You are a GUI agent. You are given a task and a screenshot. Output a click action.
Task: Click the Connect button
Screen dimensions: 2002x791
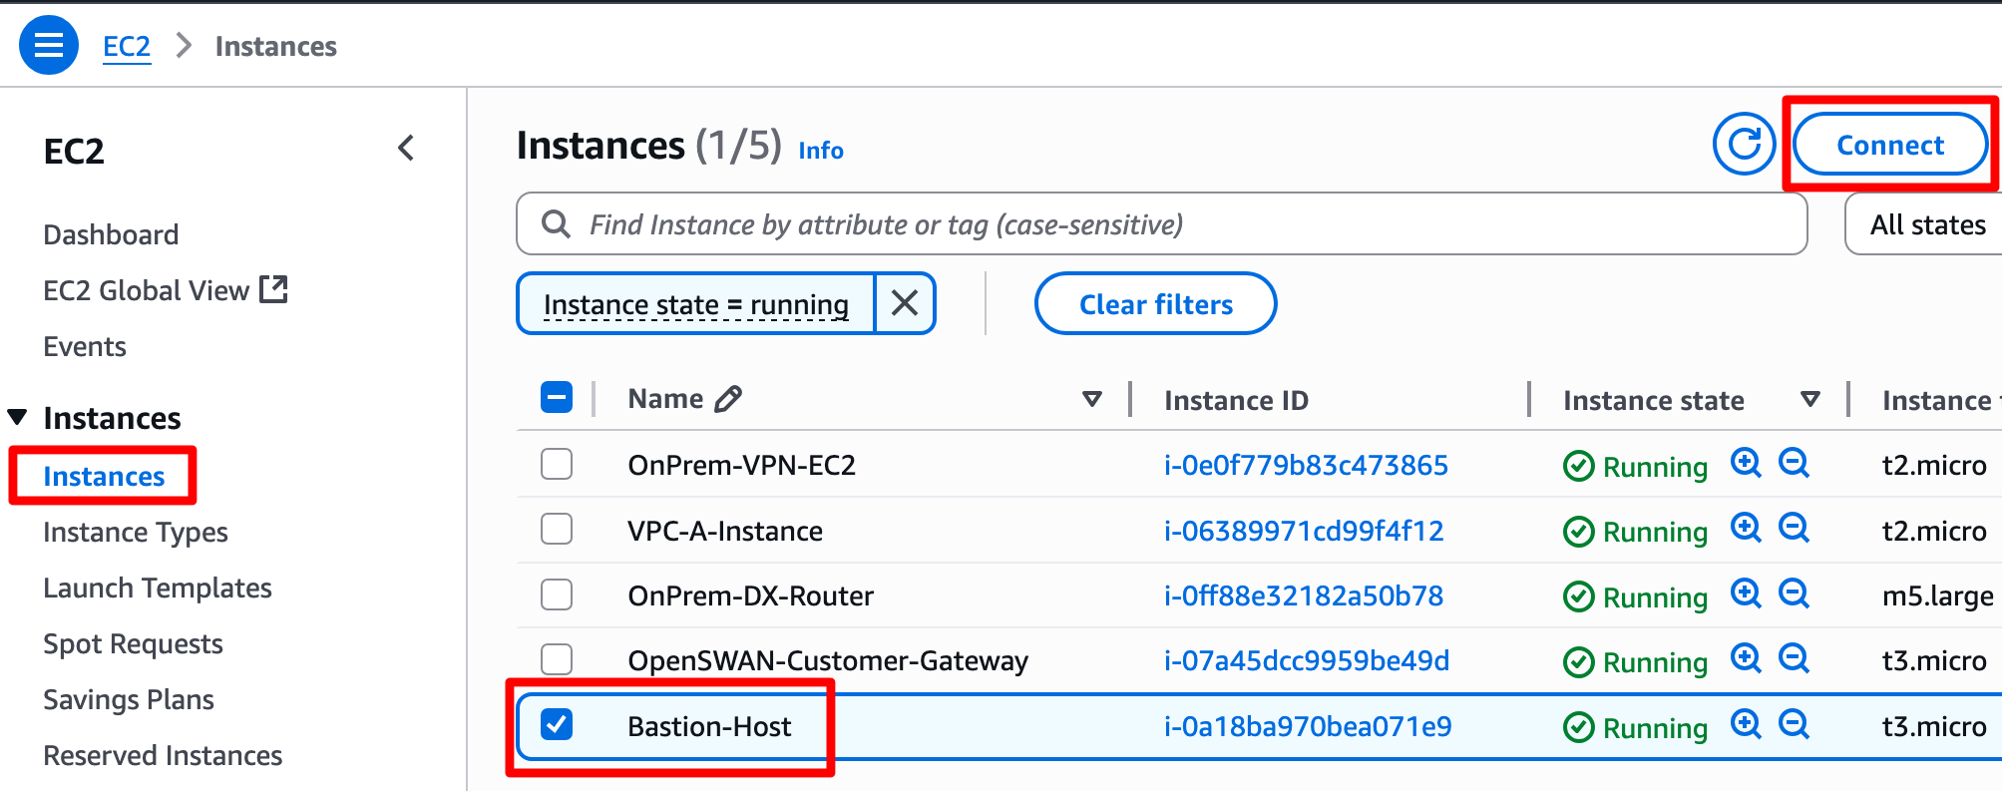(x=1889, y=146)
